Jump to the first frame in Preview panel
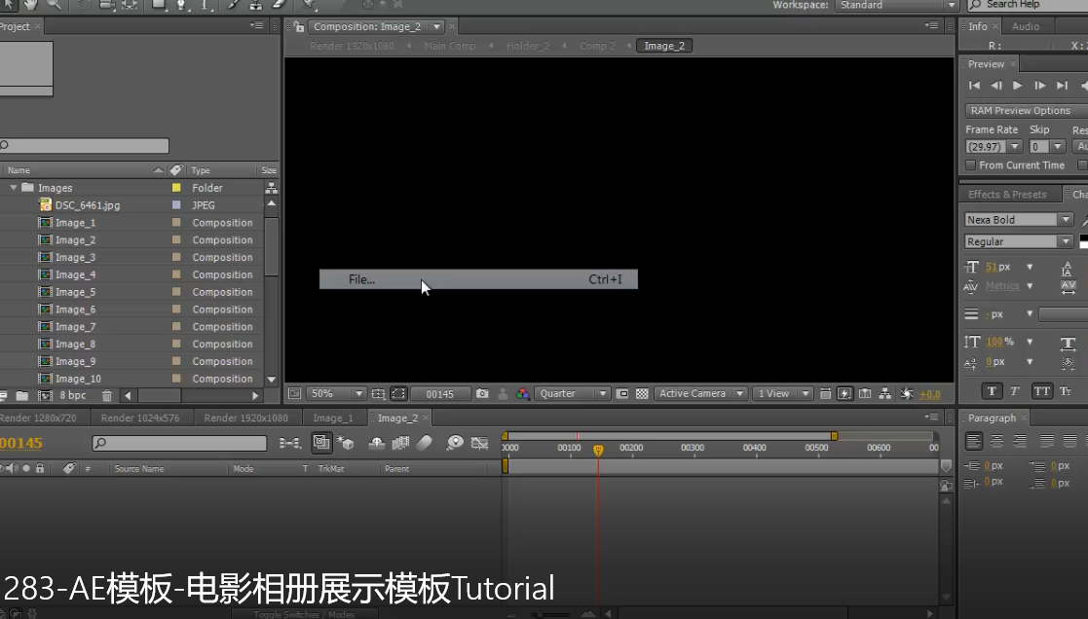This screenshot has height=619, width=1088. pos(974,86)
